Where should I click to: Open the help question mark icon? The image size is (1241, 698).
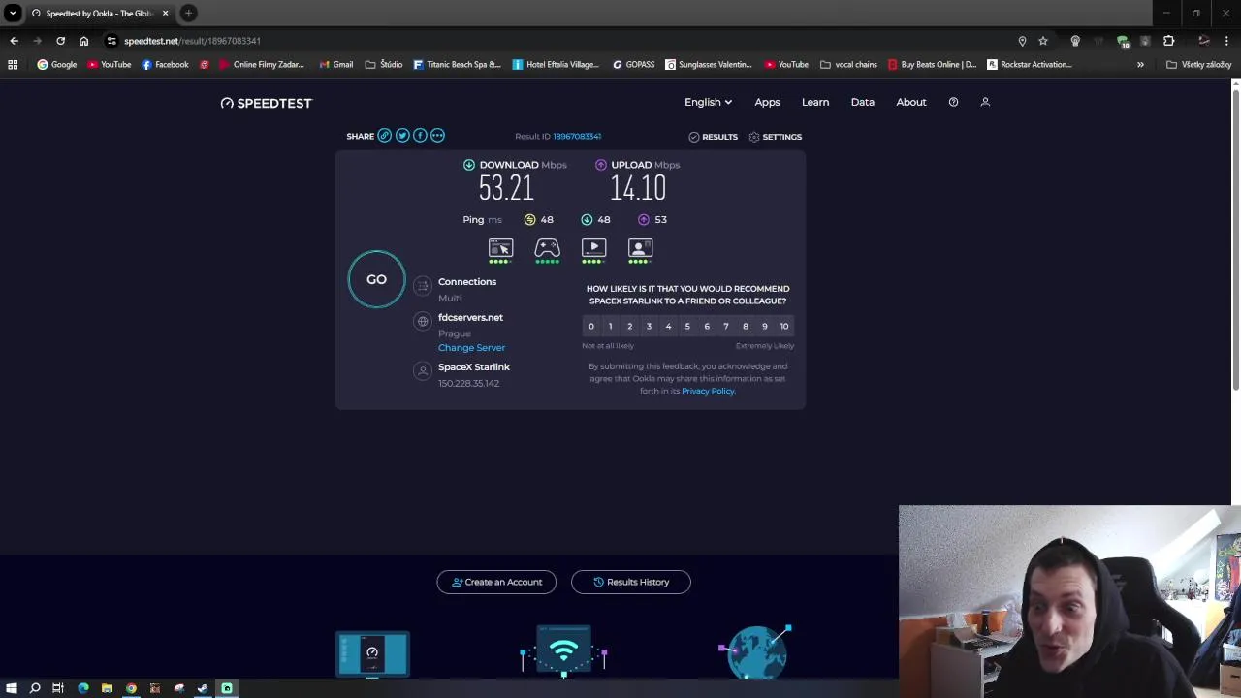953,102
